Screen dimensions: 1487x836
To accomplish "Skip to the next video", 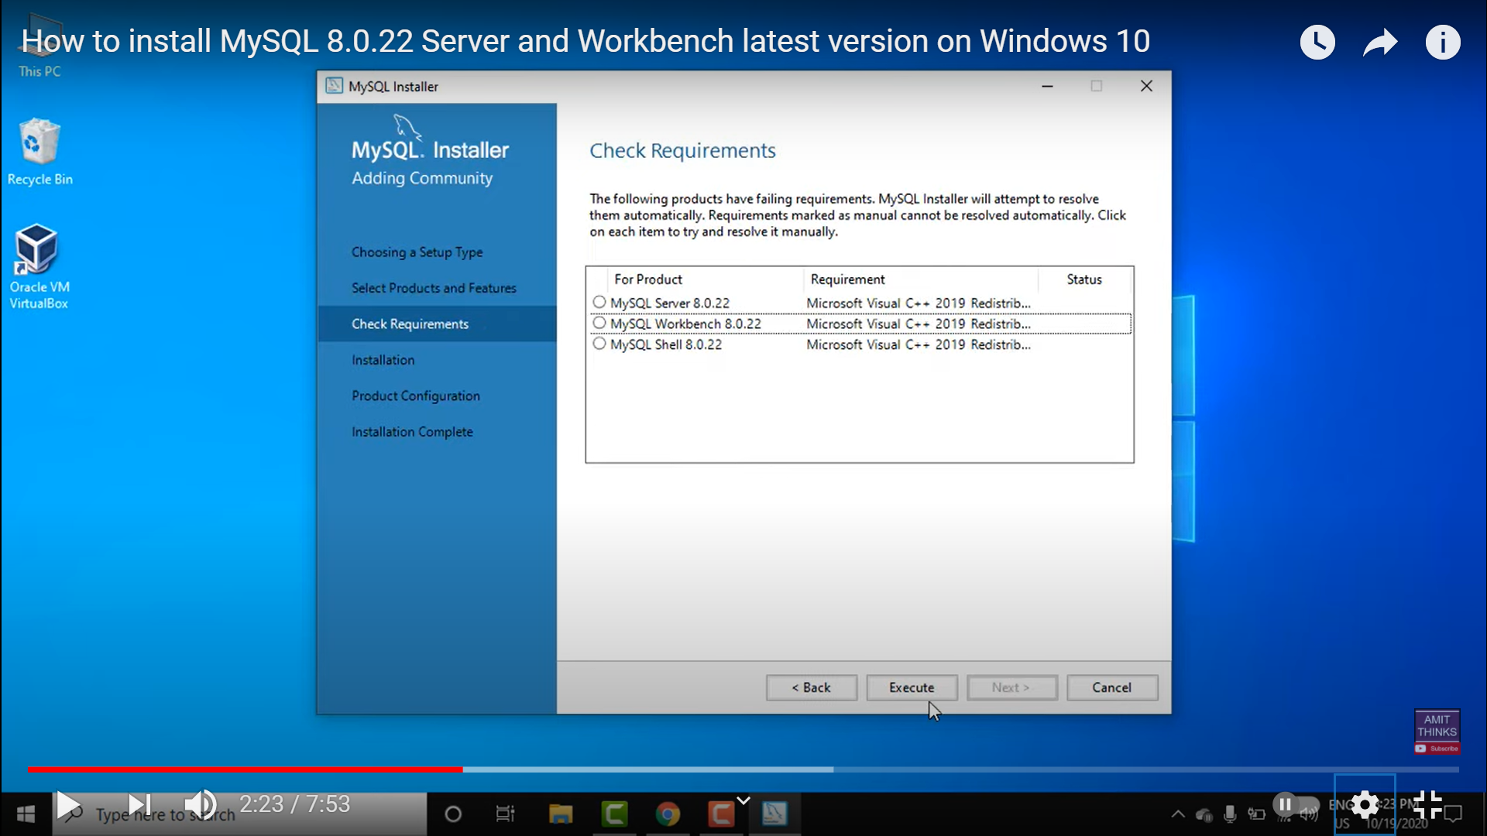I will point(139,805).
